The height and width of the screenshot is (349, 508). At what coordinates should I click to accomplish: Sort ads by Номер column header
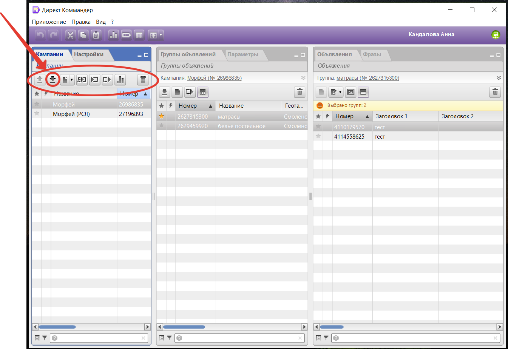352,116
